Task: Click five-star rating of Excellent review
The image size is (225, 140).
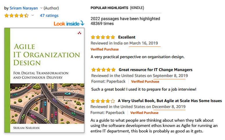Action: tap(103, 37)
